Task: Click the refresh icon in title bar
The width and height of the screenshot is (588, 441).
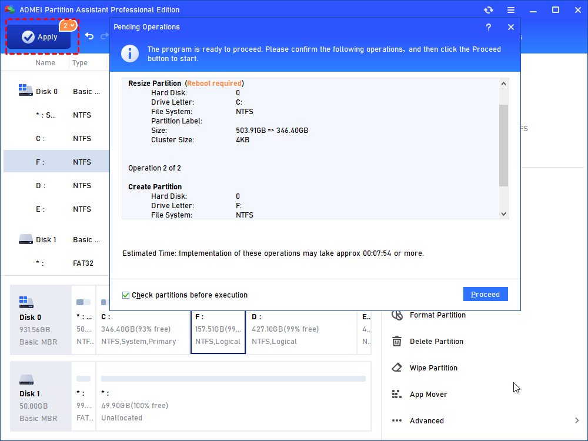Action: [x=488, y=10]
